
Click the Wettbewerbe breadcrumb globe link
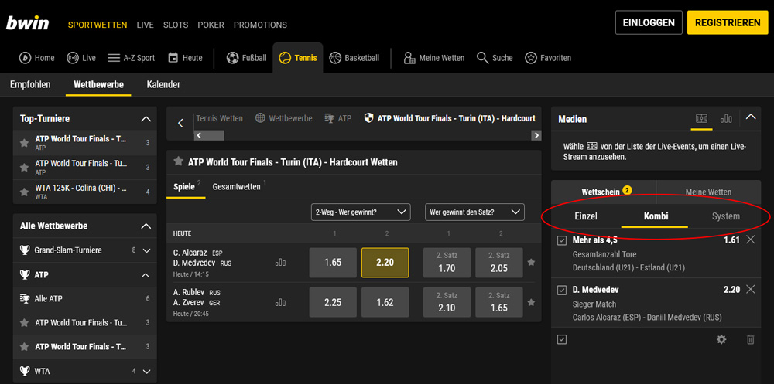284,118
